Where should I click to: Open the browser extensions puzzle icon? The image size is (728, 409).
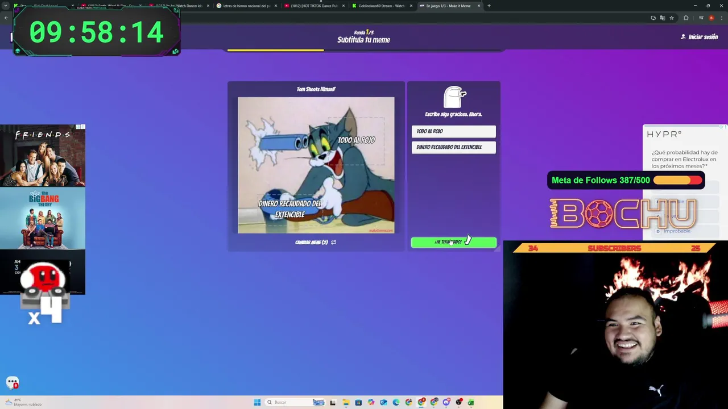[x=686, y=18]
